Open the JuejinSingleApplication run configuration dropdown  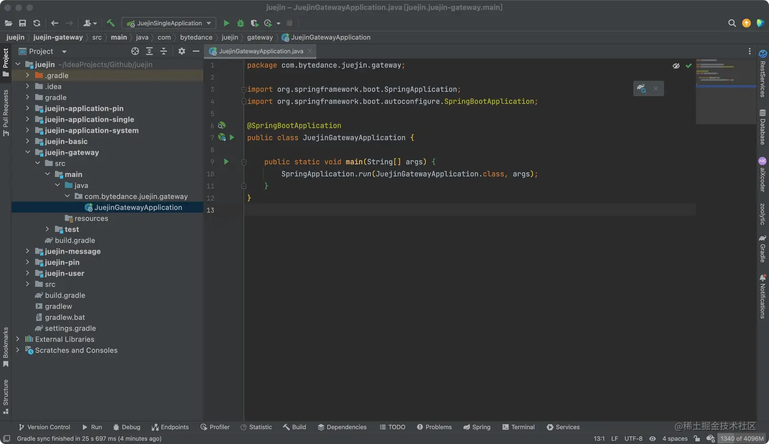click(x=169, y=23)
